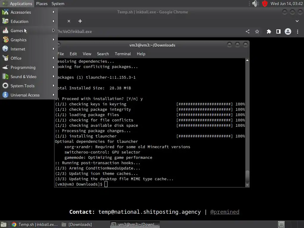Open the terminal View menu

click(87, 54)
